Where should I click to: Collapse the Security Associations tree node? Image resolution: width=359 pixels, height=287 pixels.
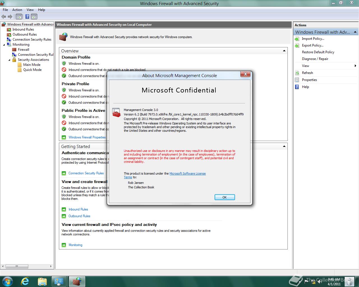coord(9,60)
